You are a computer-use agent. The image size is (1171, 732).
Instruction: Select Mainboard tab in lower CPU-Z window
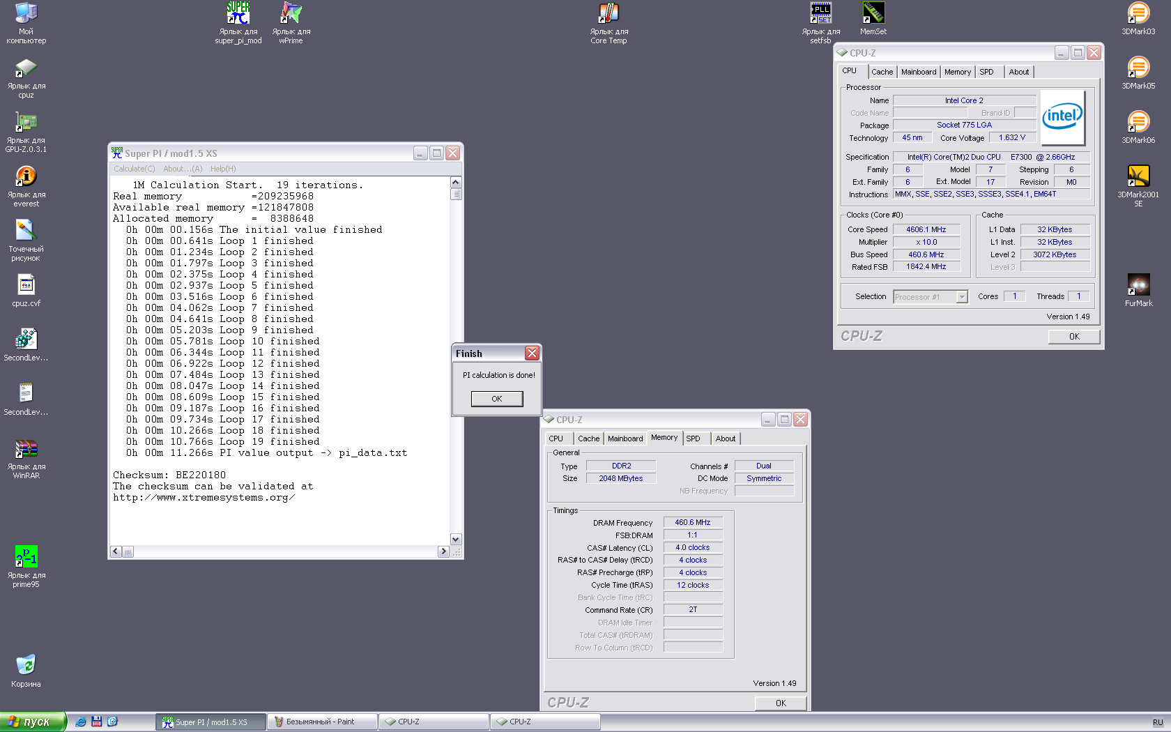pyautogui.click(x=625, y=439)
